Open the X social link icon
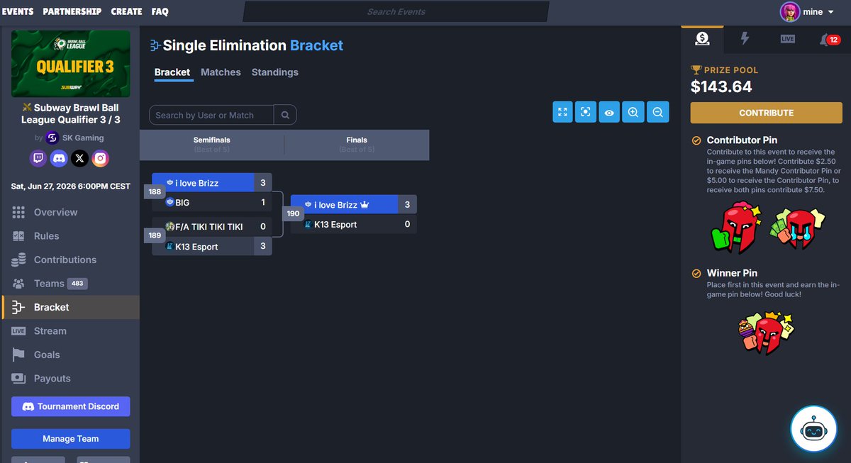851x463 pixels. [x=79, y=159]
